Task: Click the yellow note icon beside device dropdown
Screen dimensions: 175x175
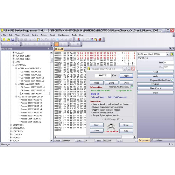Action: click(x=172, y=54)
